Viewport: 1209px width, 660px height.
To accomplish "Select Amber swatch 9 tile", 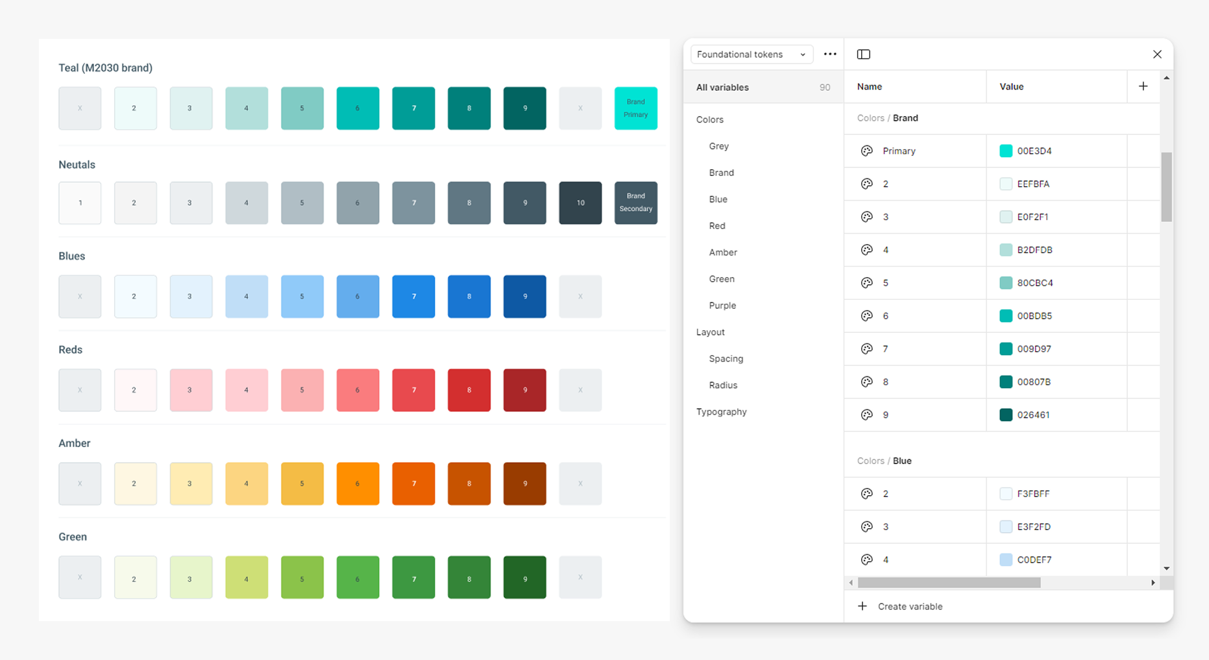I will pyautogui.click(x=525, y=484).
